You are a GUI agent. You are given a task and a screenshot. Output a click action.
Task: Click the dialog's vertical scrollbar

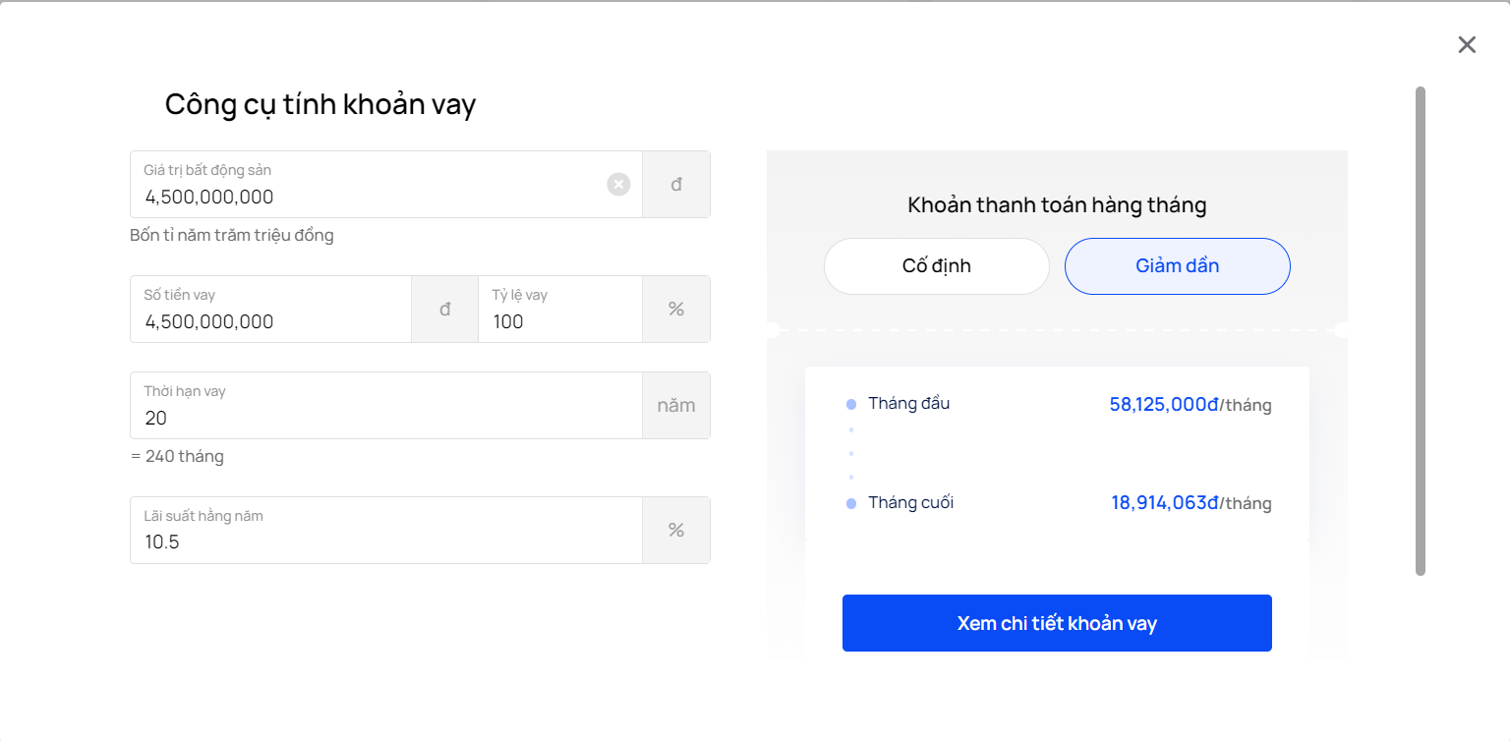coord(1421,331)
